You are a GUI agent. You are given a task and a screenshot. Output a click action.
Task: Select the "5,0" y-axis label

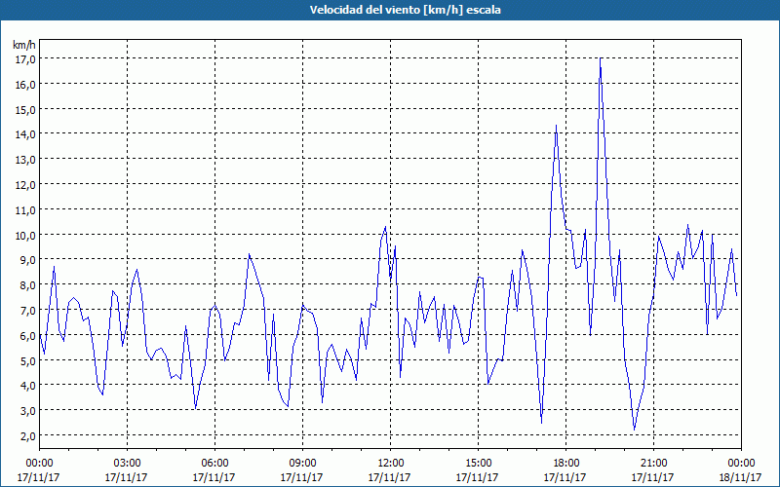27,360
